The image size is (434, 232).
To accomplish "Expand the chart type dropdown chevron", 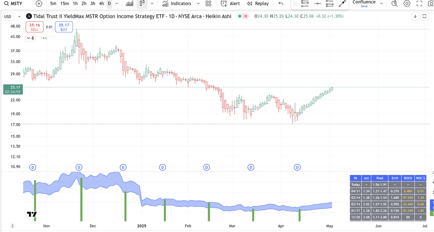I will [x=152, y=4].
